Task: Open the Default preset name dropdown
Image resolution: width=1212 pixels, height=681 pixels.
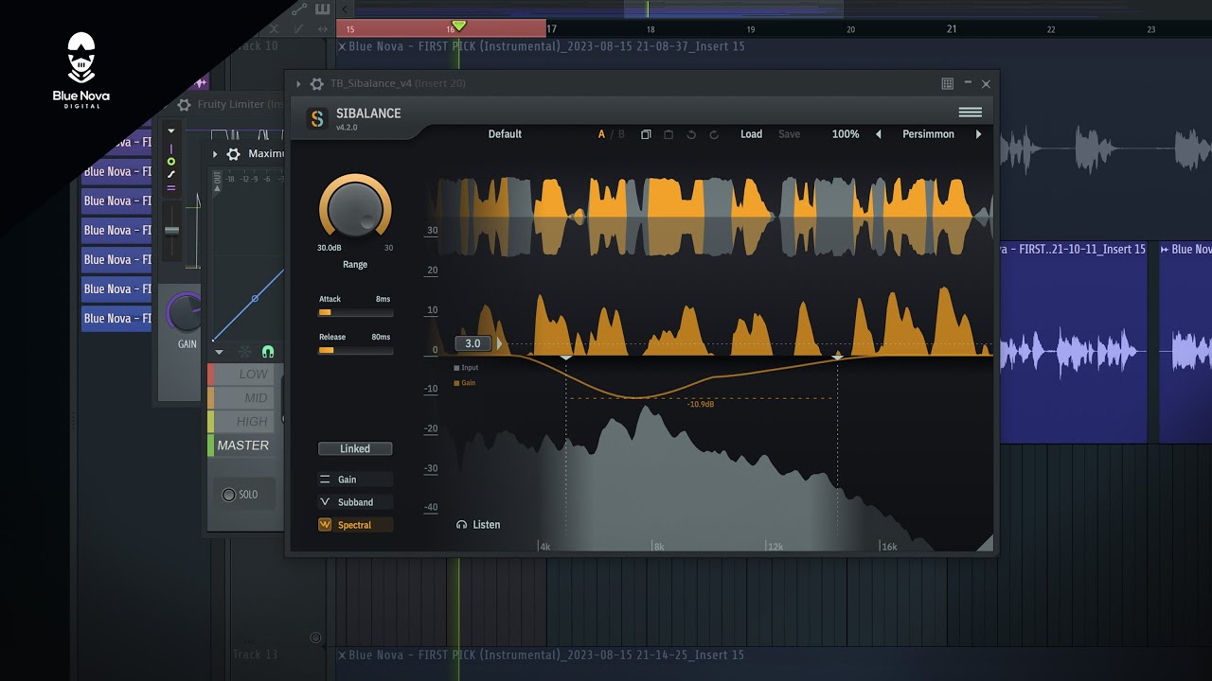Action: coord(505,134)
